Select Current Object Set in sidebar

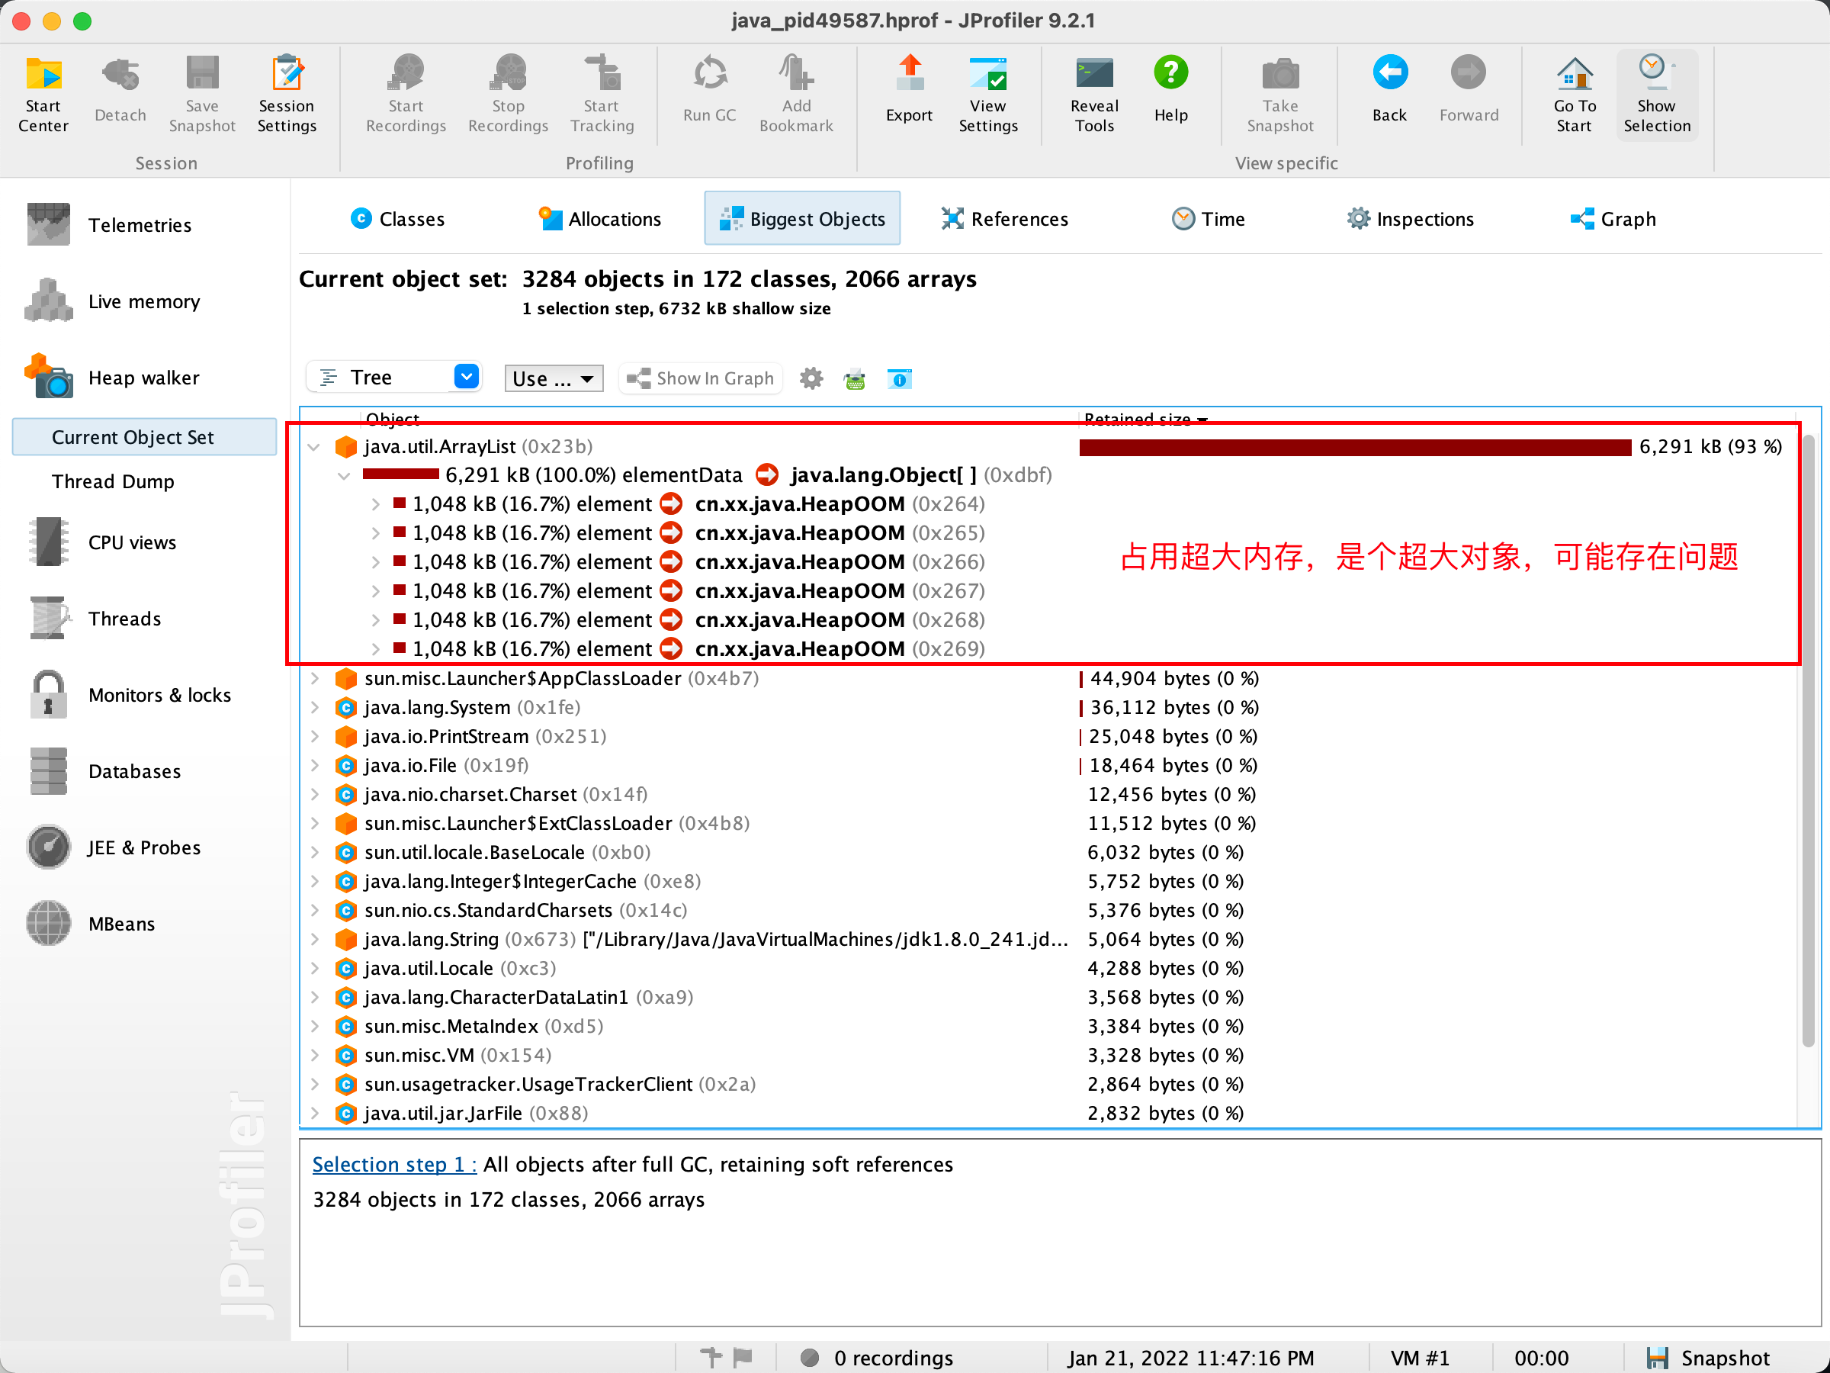[145, 437]
